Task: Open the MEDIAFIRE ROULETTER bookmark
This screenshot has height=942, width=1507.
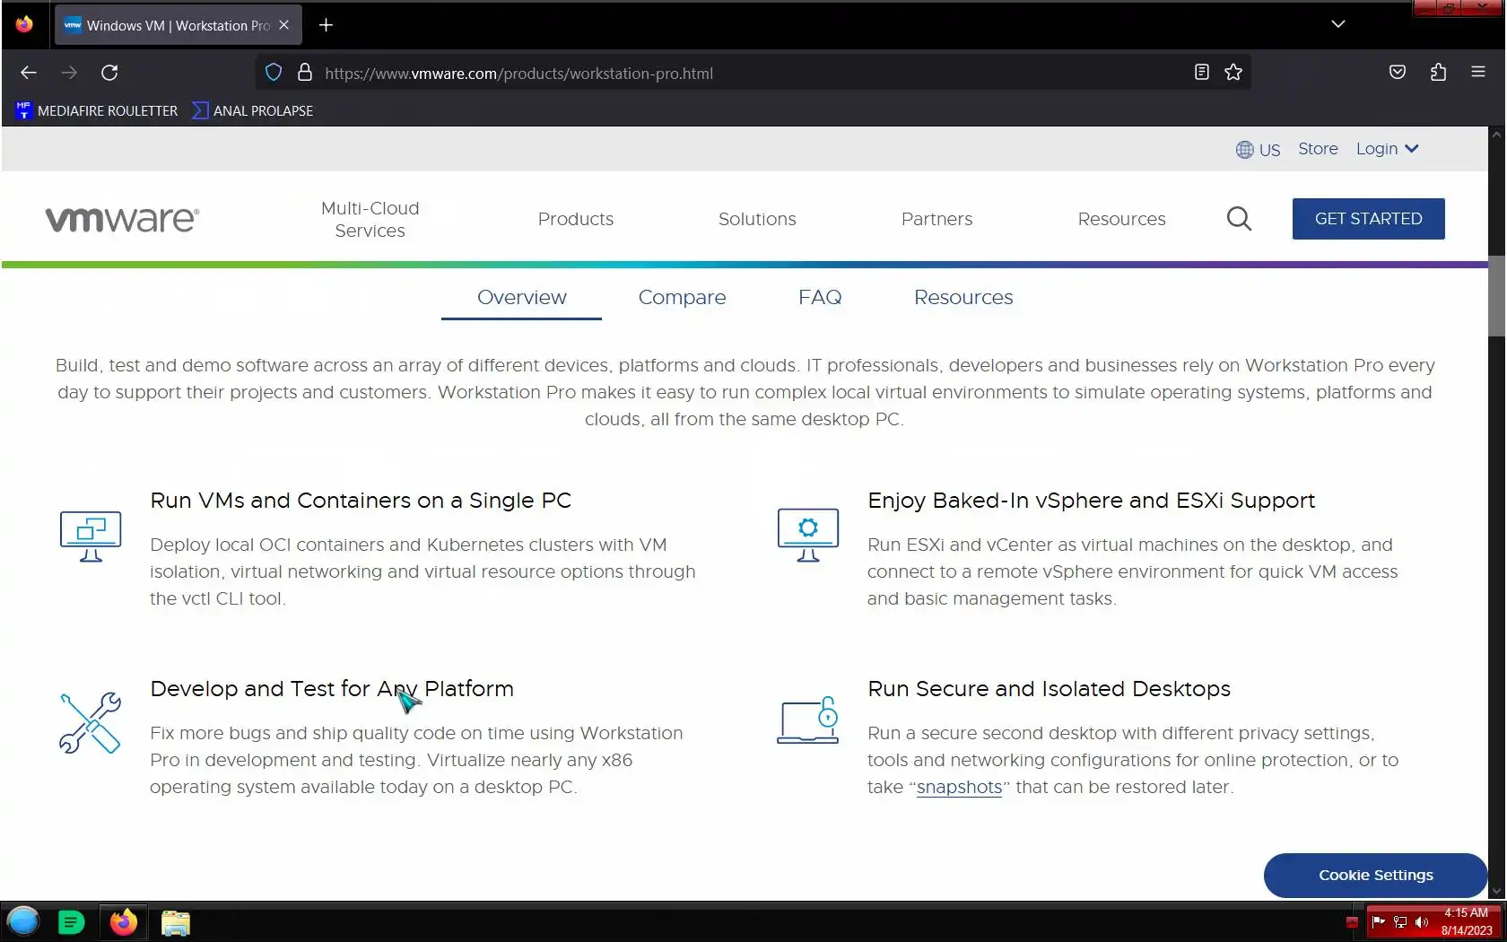Action: (x=97, y=110)
